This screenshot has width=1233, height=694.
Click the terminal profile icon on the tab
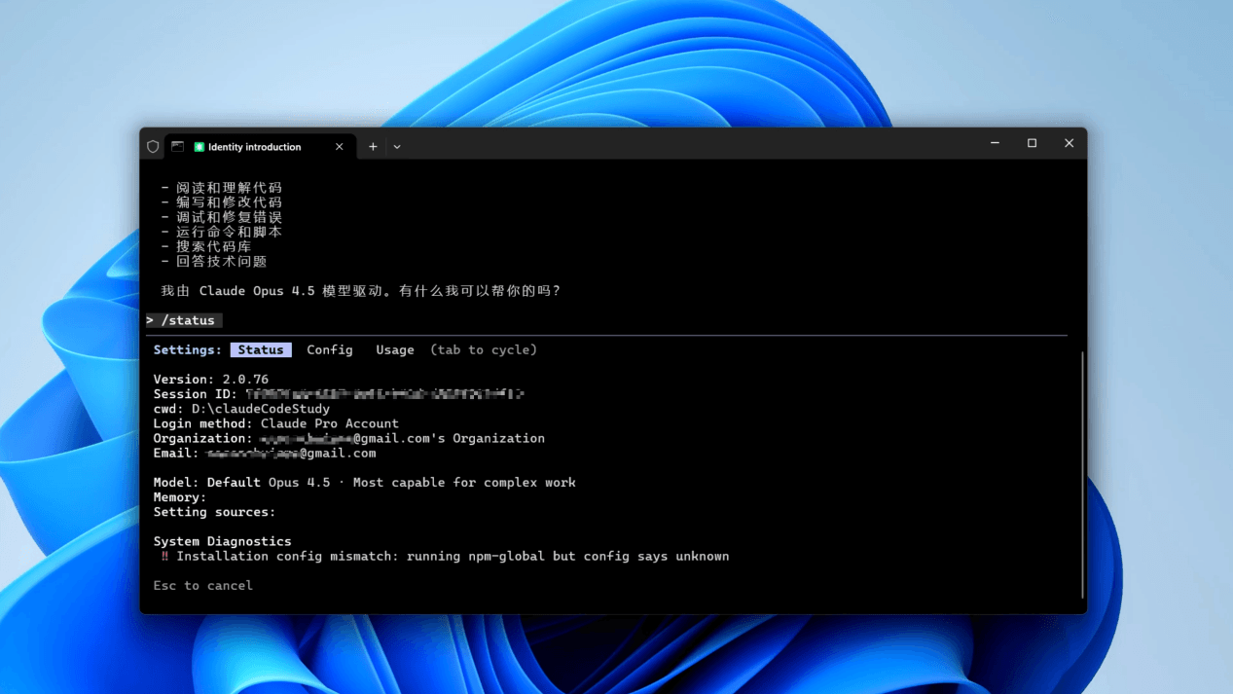click(x=177, y=147)
